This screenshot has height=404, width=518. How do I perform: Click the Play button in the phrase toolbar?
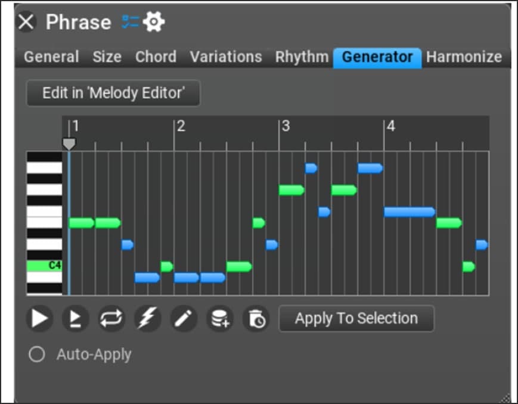pos(39,319)
